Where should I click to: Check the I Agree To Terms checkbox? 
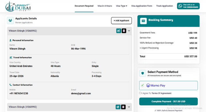[140, 93]
